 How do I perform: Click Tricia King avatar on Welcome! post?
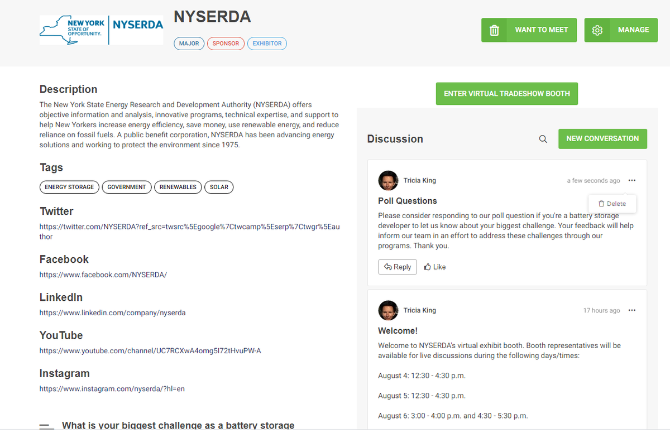pyautogui.click(x=388, y=311)
